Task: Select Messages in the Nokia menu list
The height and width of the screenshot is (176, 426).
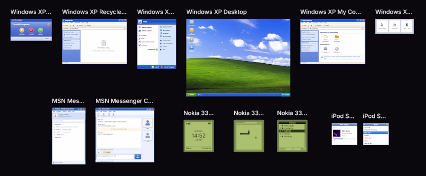Action: pos(291,126)
